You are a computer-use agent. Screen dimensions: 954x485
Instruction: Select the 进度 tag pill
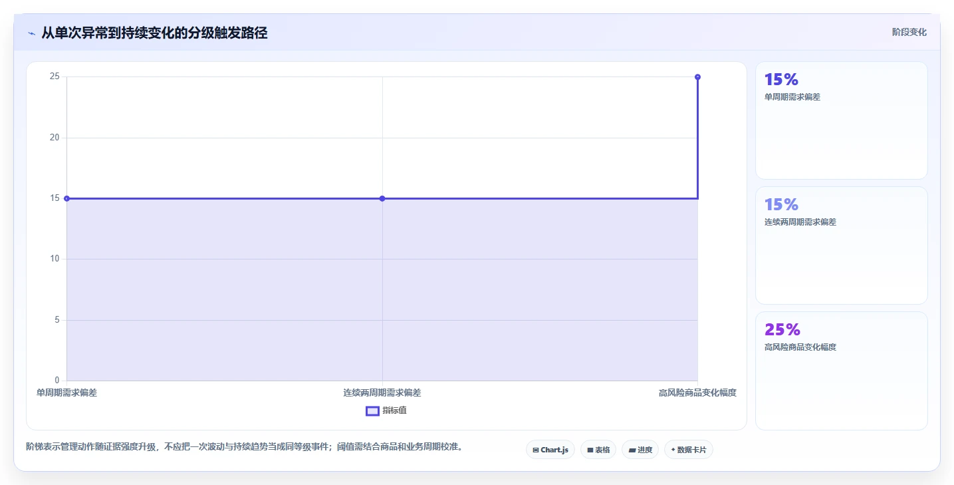click(640, 450)
